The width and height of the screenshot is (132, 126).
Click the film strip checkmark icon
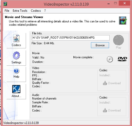(x=123, y=20)
